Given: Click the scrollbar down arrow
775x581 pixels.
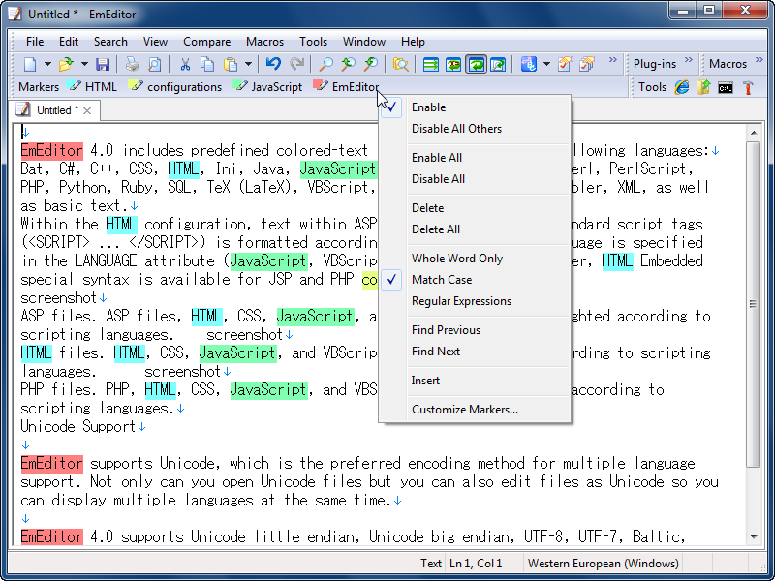Looking at the screenshot, I should [754, 537].
